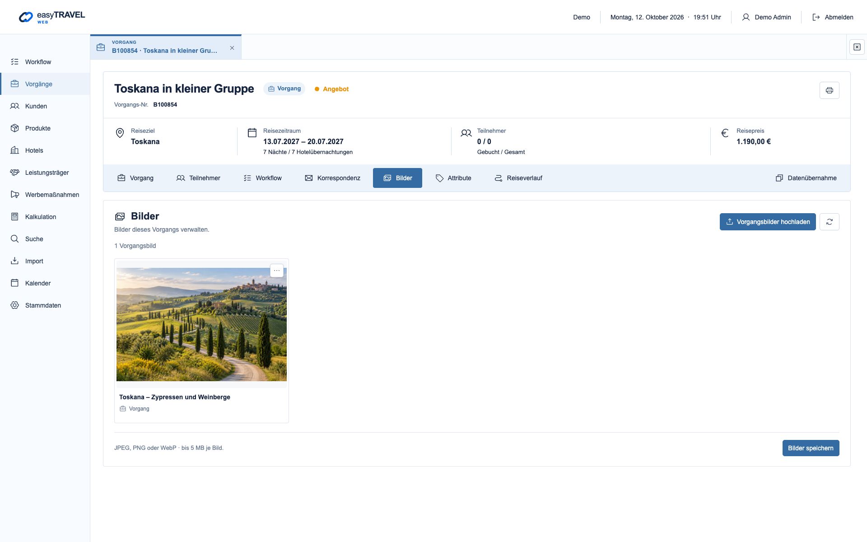Click the easyTRAVEL WEB logo
The width and height of the screenshot is (867, 542).
pos(51,17)
